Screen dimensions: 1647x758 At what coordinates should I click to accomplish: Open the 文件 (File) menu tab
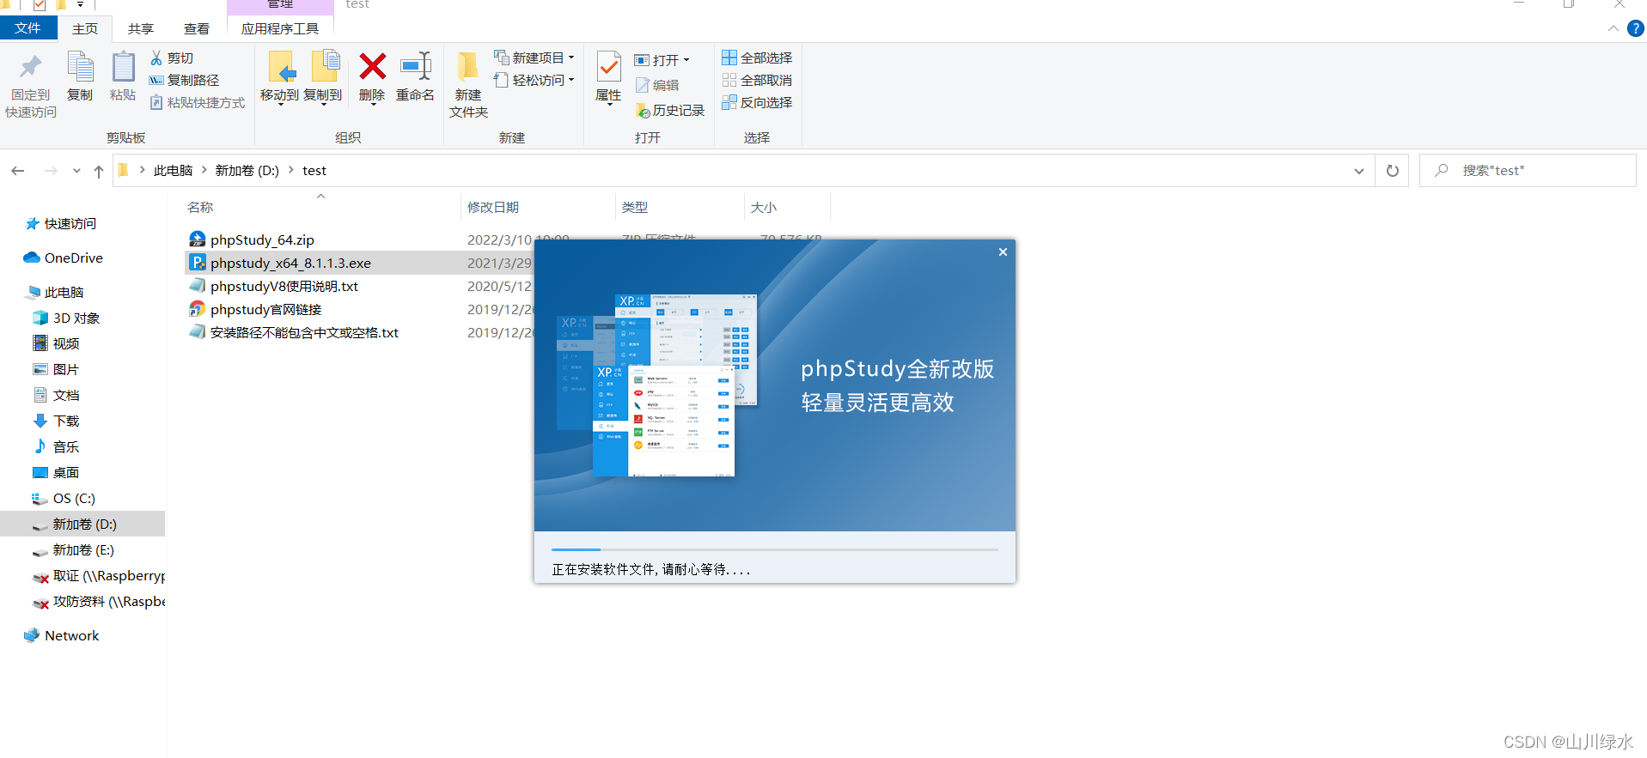click(28, 28)
